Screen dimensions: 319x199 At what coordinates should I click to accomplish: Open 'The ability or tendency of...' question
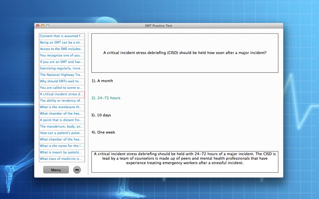point(62,101)
